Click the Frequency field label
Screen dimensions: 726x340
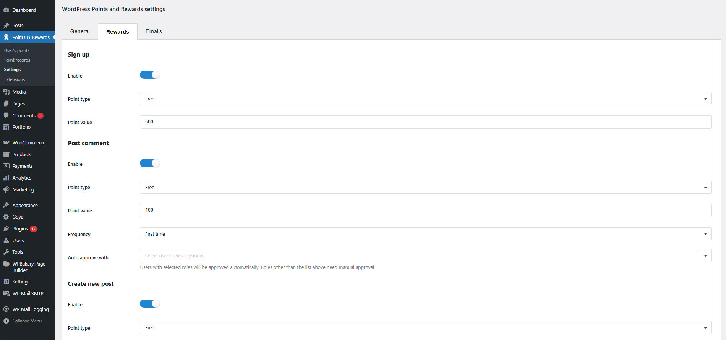click(79, 235)
